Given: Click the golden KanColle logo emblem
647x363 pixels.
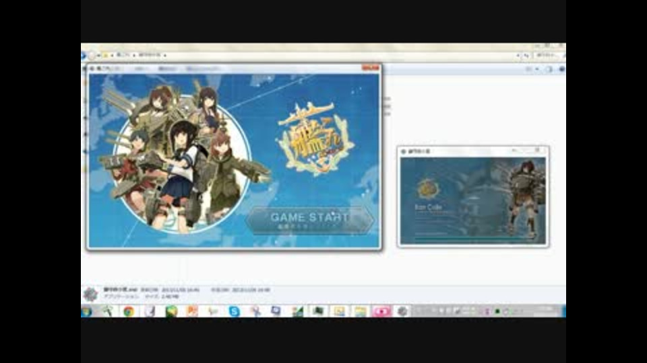Looking at the screenshot, I should click(x=316, y=139).
